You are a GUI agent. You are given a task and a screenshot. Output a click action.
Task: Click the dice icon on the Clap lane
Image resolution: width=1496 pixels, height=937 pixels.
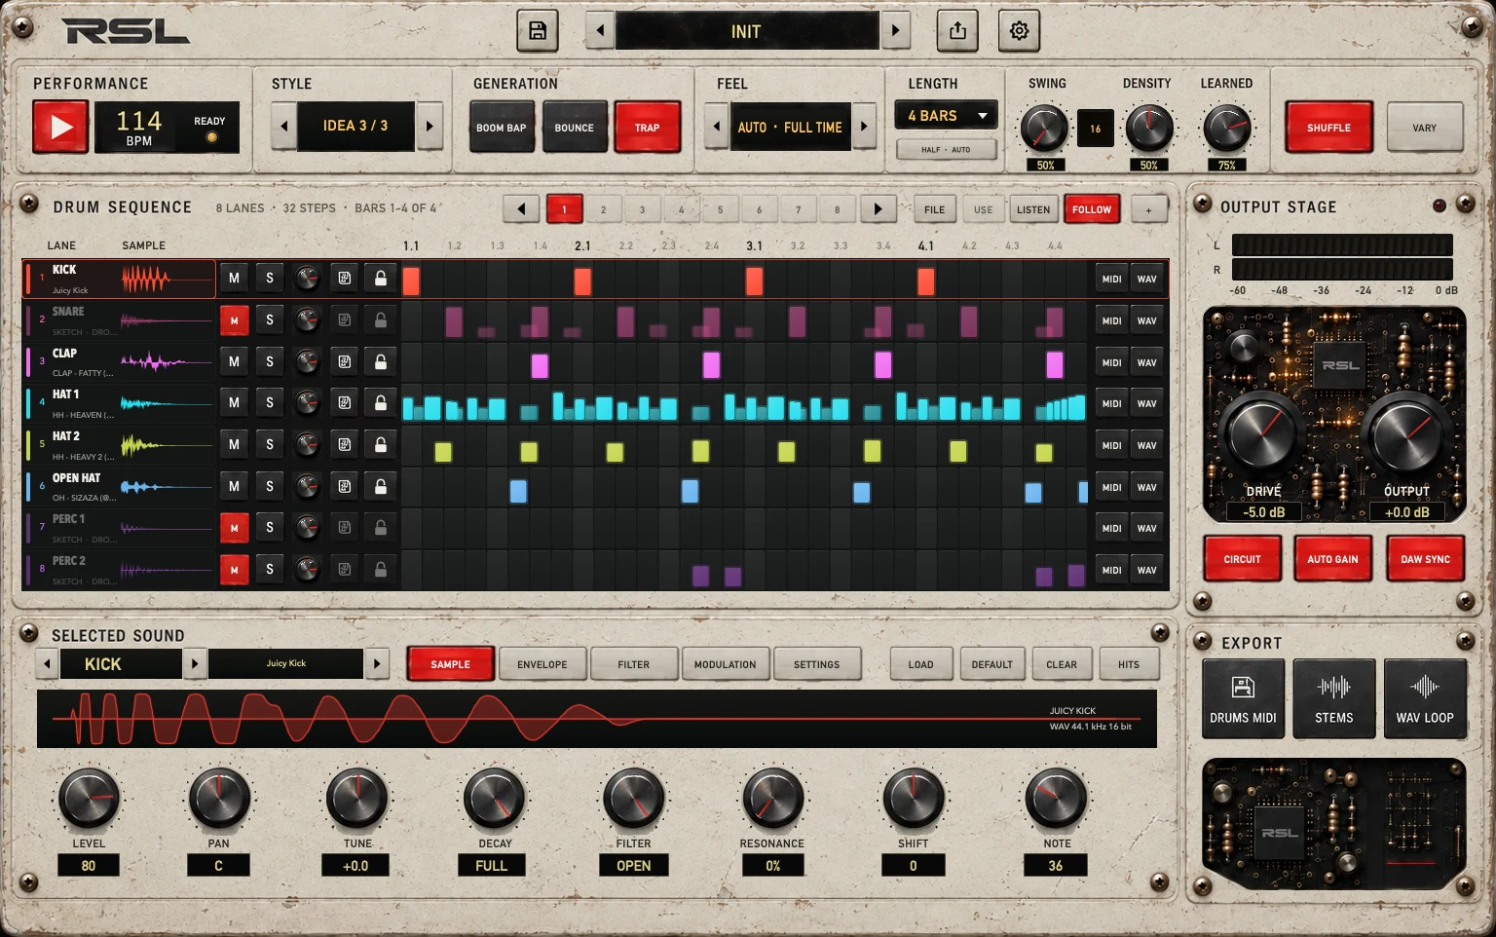pos(344,362)
